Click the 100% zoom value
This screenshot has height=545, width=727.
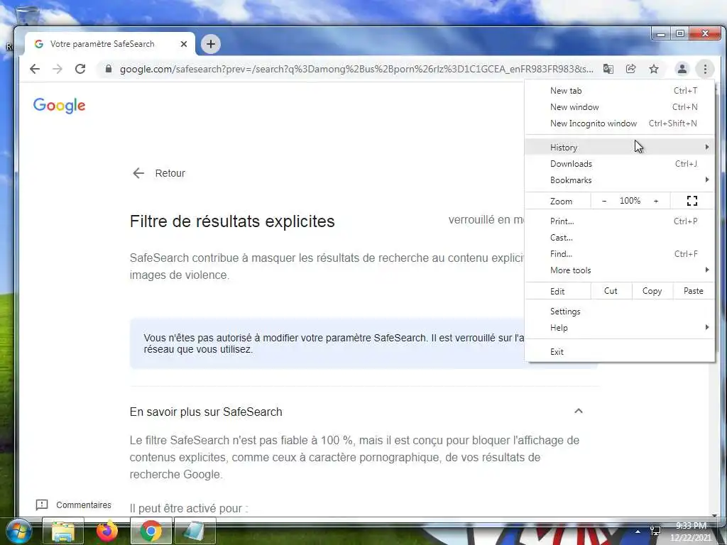click(x=630, y=201)
